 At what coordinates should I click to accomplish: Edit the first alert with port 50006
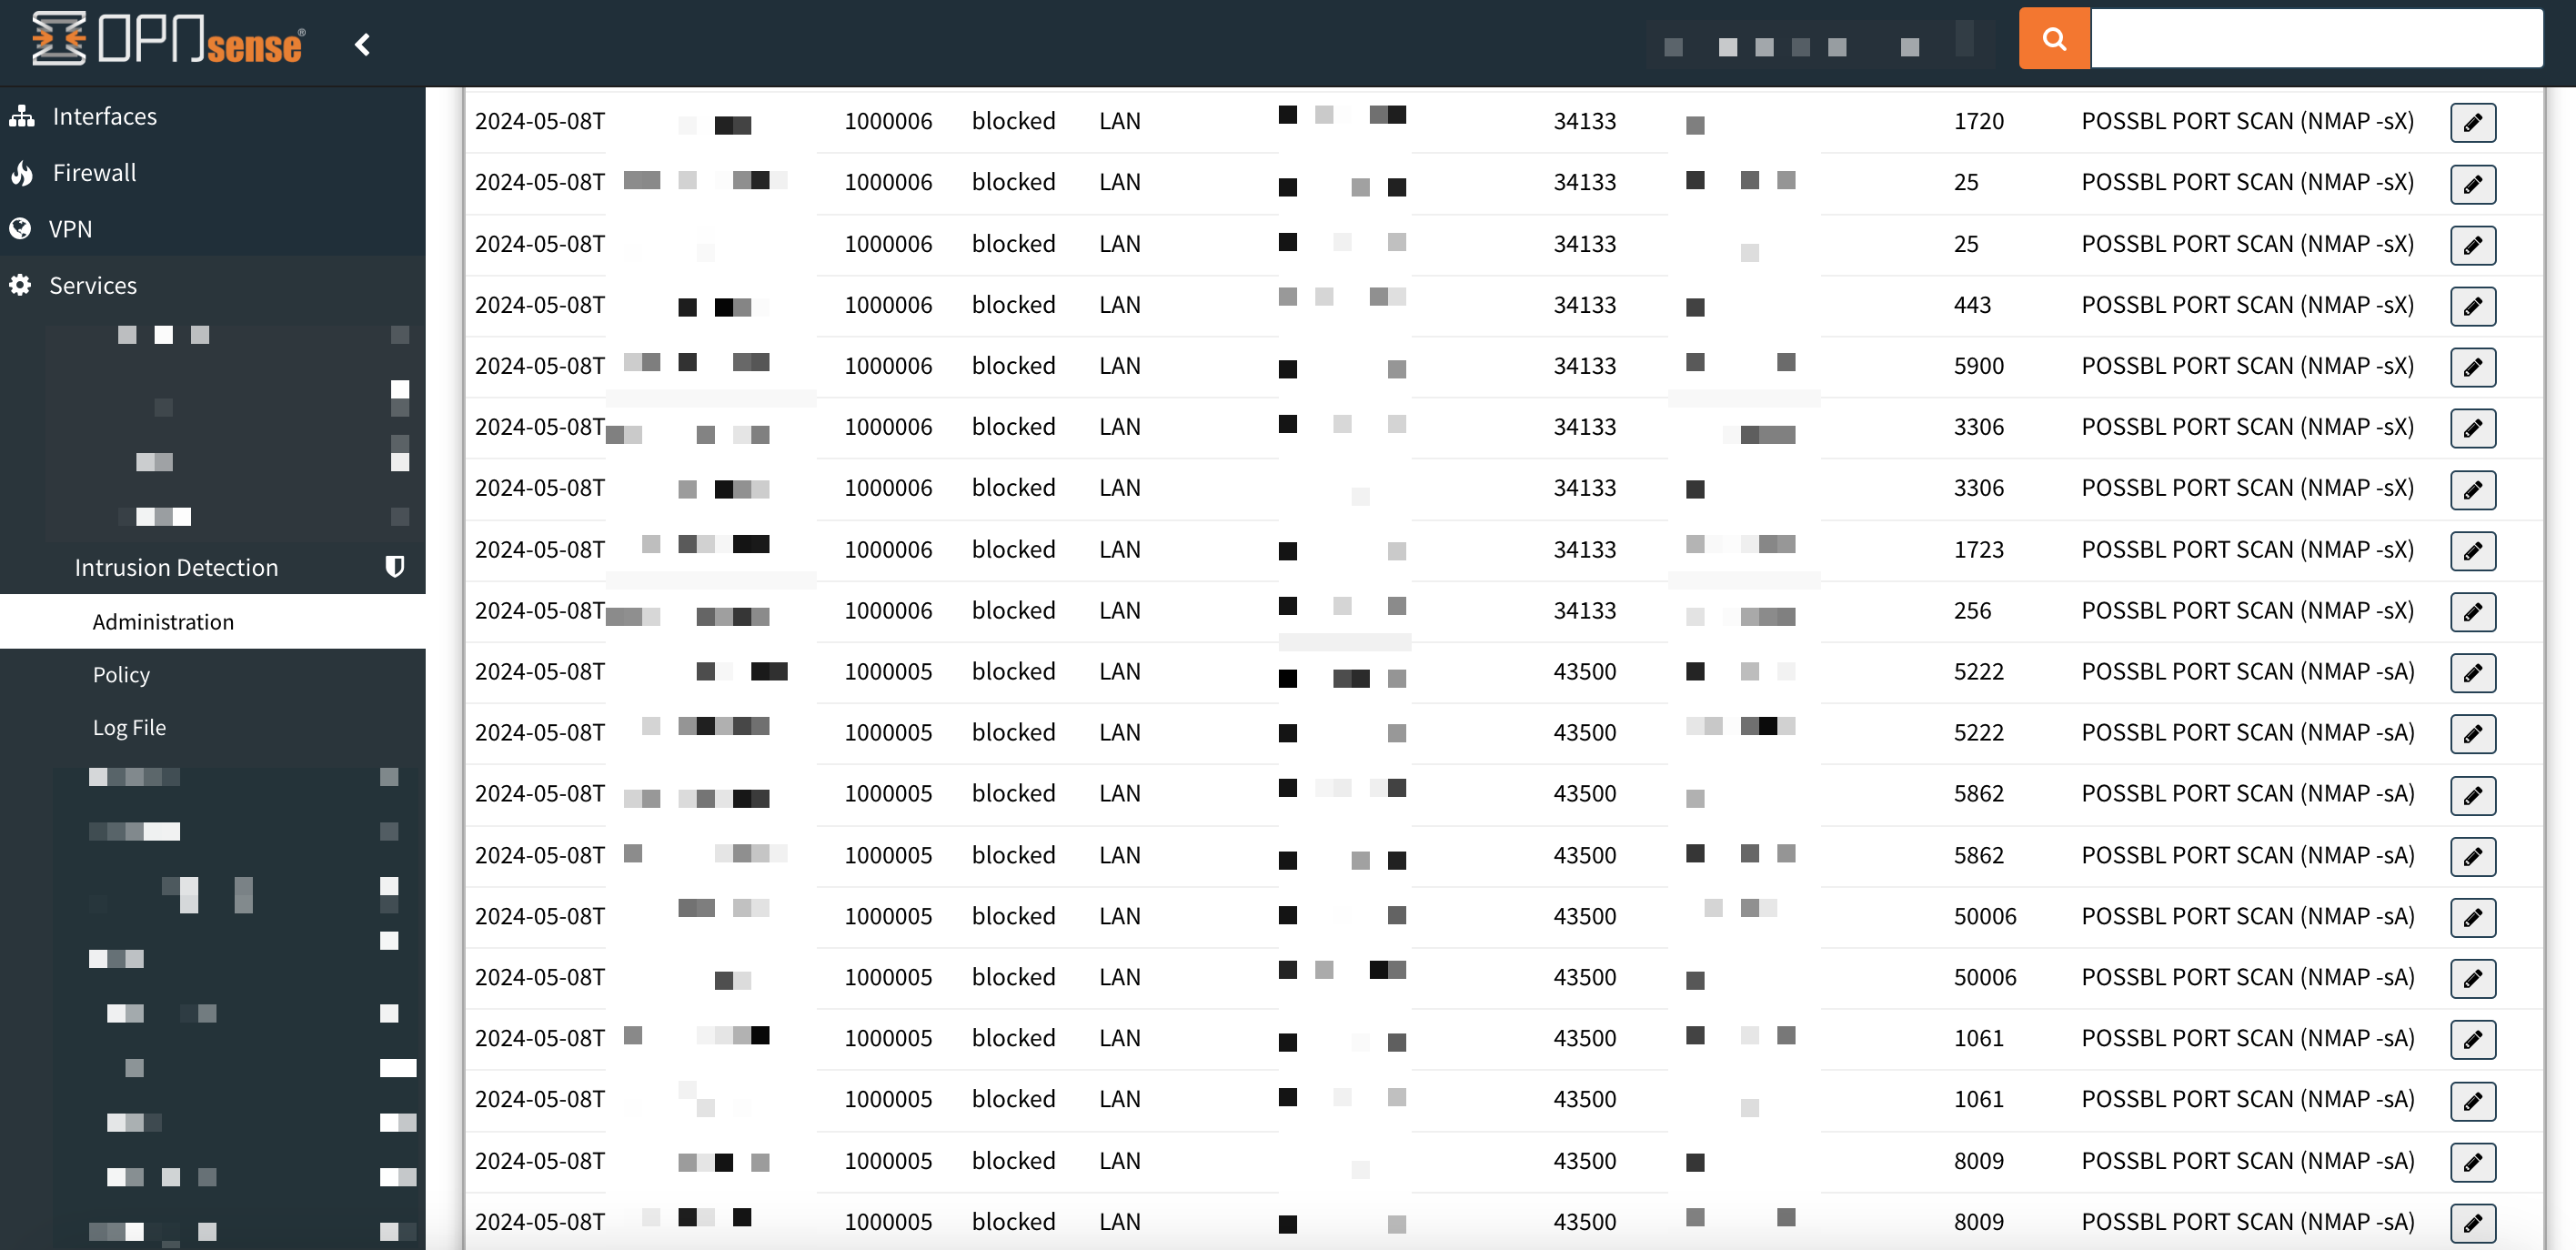coord(2472,918)
